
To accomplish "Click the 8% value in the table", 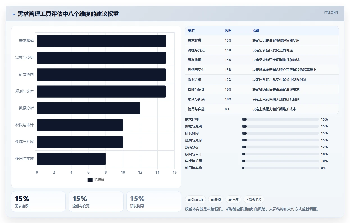I will 227,109.
